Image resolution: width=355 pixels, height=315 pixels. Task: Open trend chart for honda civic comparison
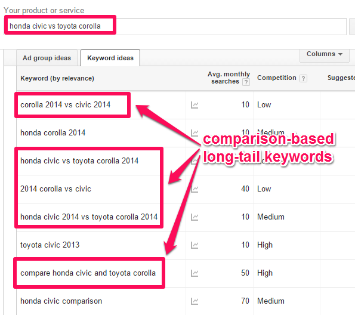[x=195, y=301]
